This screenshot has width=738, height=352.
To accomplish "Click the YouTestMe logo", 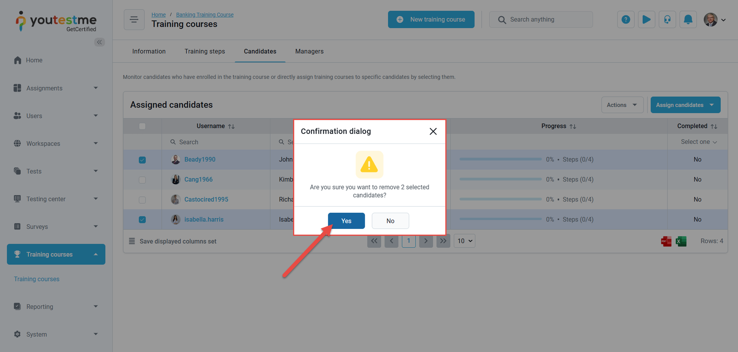I will click(56, 21).
